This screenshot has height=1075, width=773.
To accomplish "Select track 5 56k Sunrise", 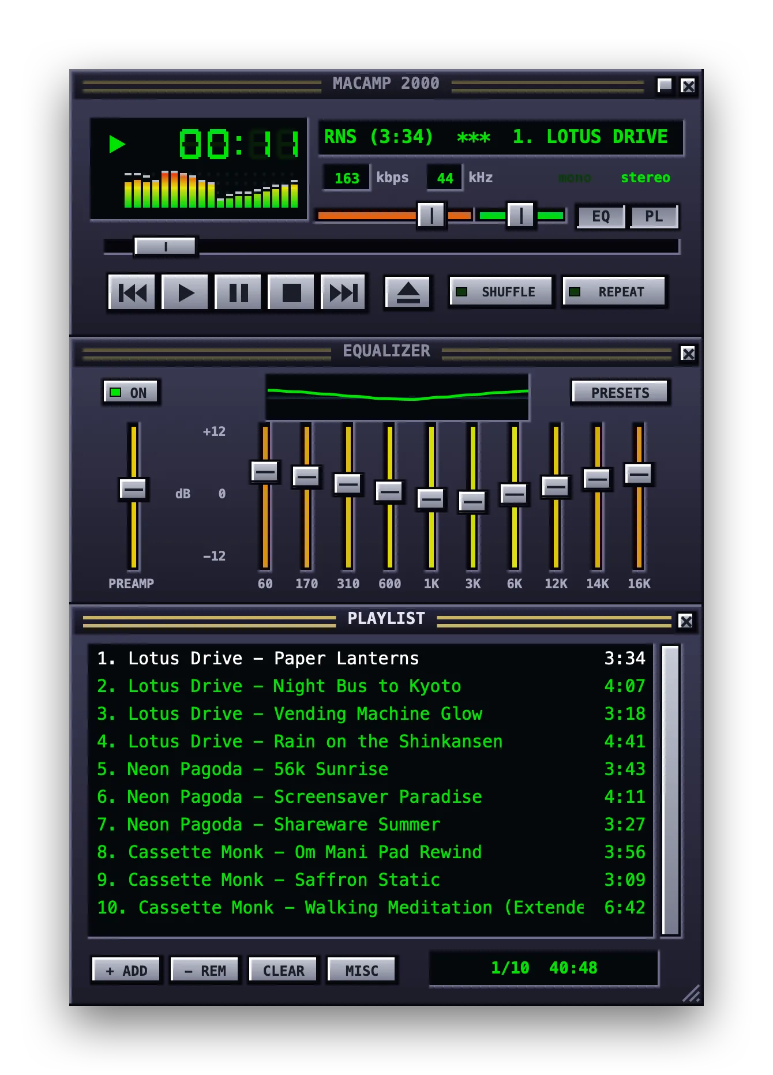I will [x=370, y=769].
